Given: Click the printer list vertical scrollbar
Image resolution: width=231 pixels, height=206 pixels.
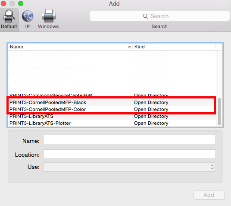Looking at the screenshot, I should (x=219, y=111).
